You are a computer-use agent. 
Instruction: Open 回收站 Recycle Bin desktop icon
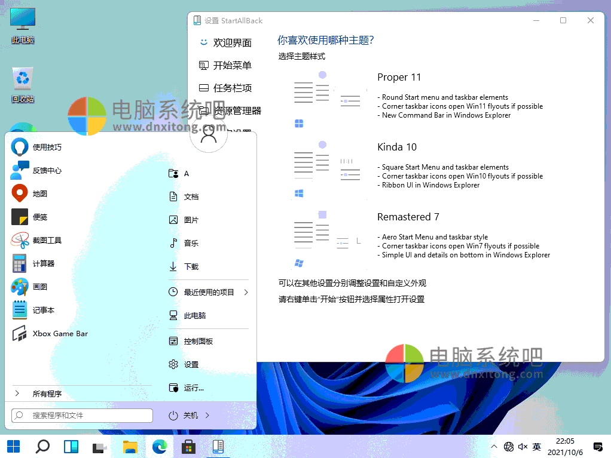[23, 85]
